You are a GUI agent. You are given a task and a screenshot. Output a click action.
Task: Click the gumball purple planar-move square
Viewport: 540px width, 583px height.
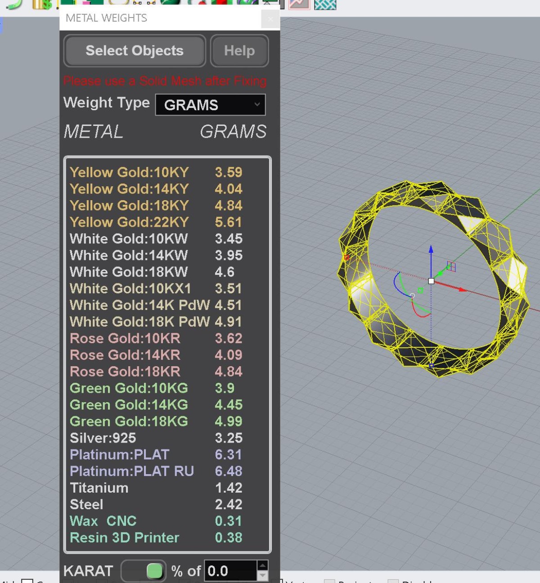tap(451, 267)
